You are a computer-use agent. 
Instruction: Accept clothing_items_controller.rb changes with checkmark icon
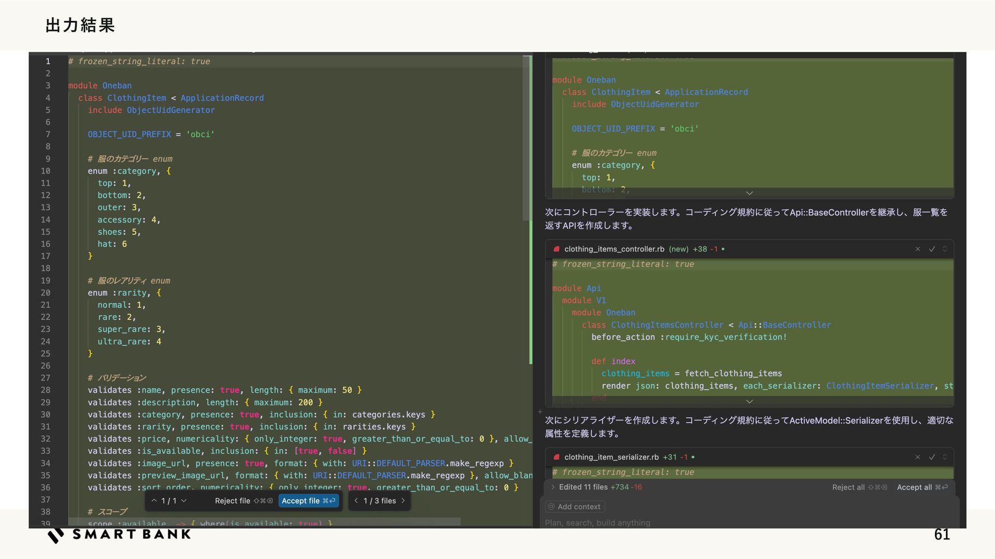(x=932, y=249)
